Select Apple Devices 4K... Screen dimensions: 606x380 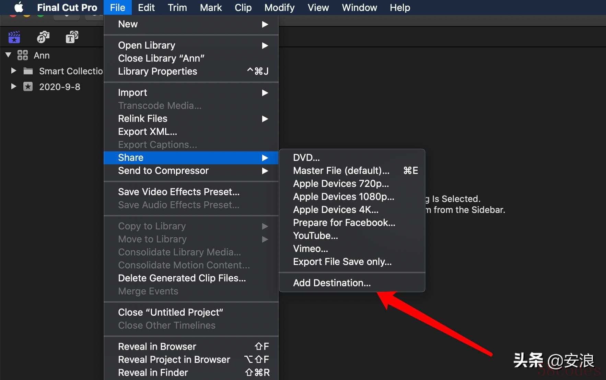click(x=352, y=210)
